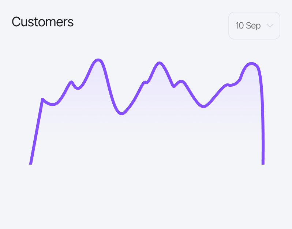The image size is (292, 229).
Task: Select the small notch left of the middle peak
Action: (x=146, y=82)
